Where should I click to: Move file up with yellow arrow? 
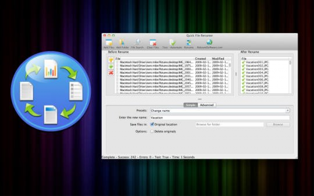click(111, 60)
